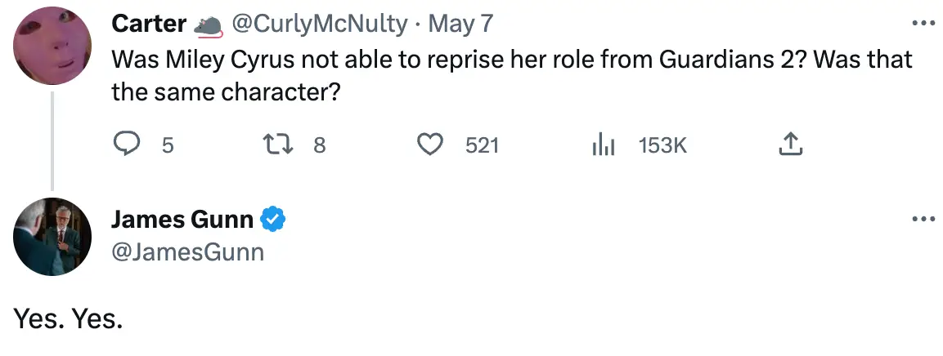Click the "Yes. Yes." reply text

pos(68,318)
